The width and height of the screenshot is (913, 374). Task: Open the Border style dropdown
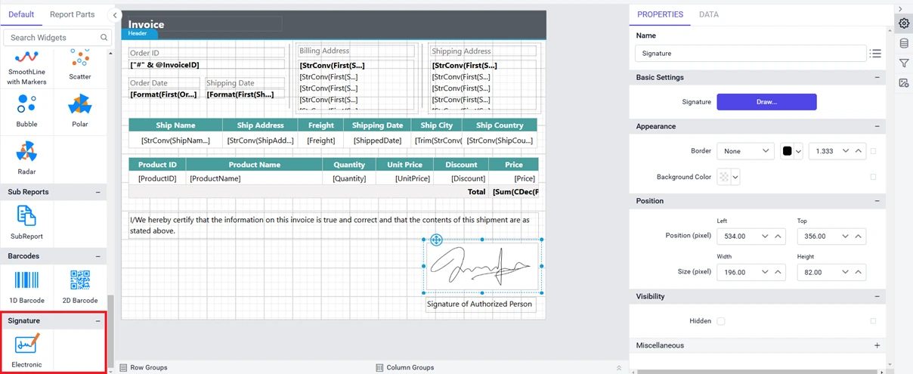(745, 151)
